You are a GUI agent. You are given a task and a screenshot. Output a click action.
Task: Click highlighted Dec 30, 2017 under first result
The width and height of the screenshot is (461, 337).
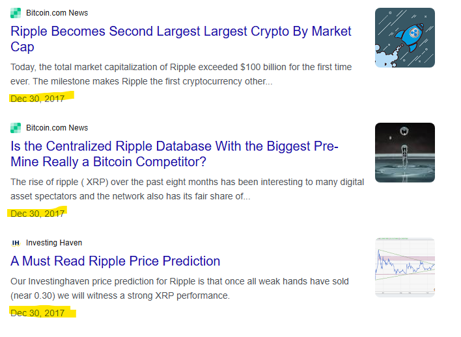click(37, 99)
